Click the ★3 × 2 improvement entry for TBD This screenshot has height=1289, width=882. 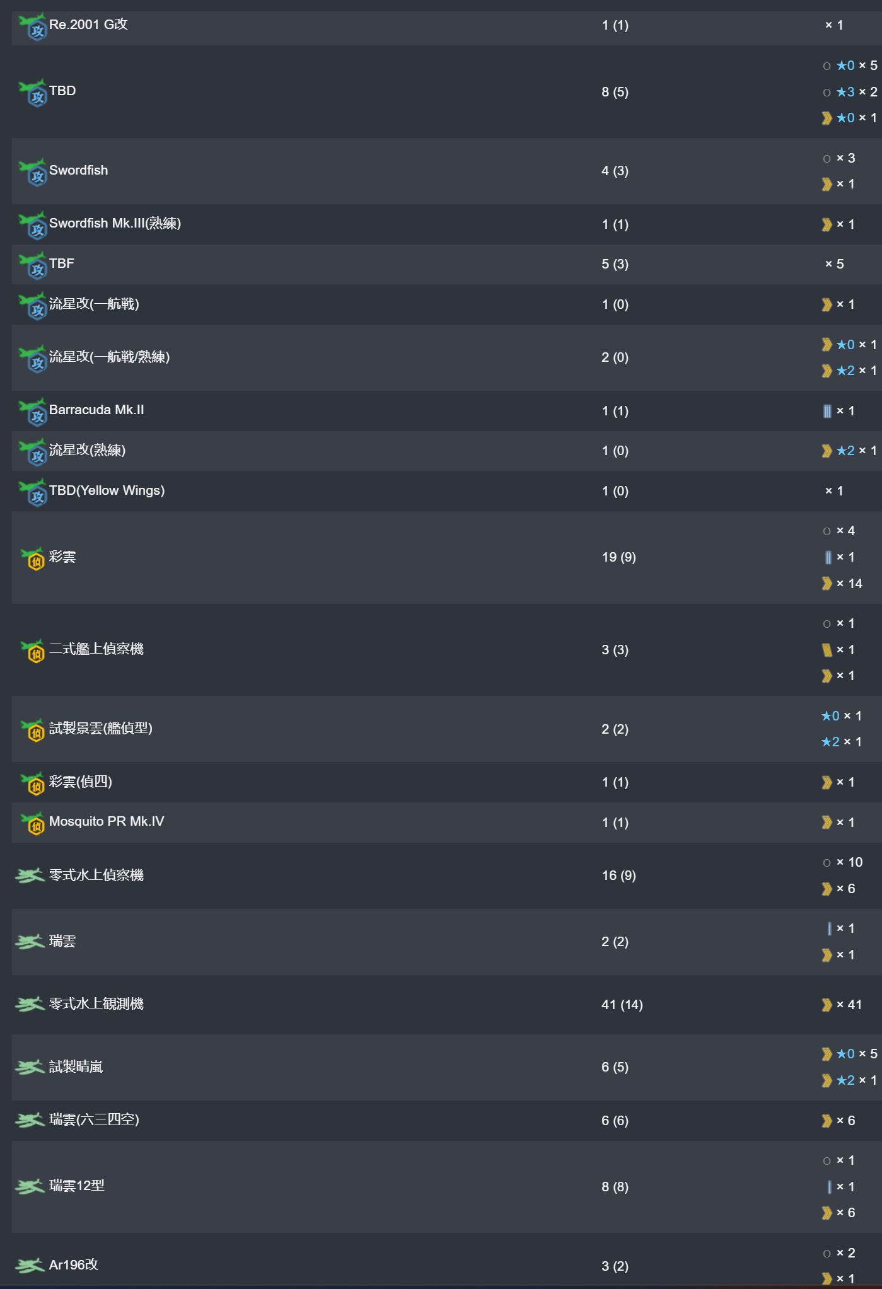coord(856,92)
